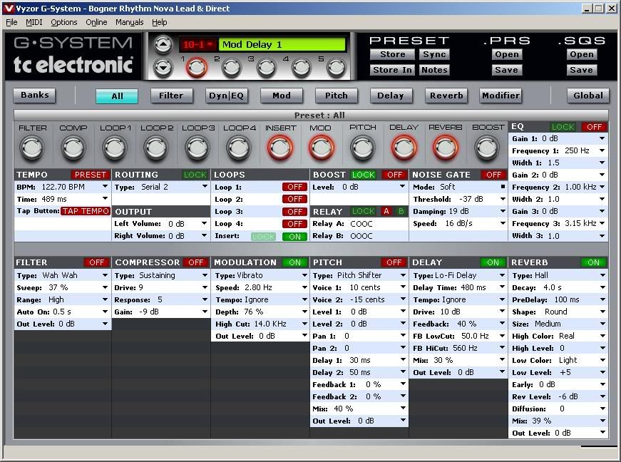Toggle Relay A switch
621x462 pixels.
tap(386, 212)
